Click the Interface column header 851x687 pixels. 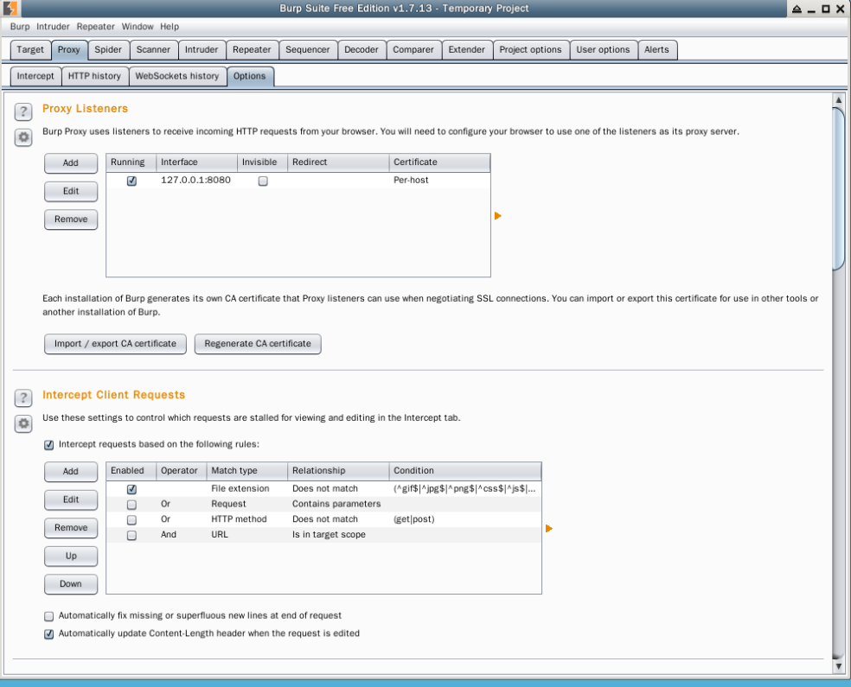point(196,162)
